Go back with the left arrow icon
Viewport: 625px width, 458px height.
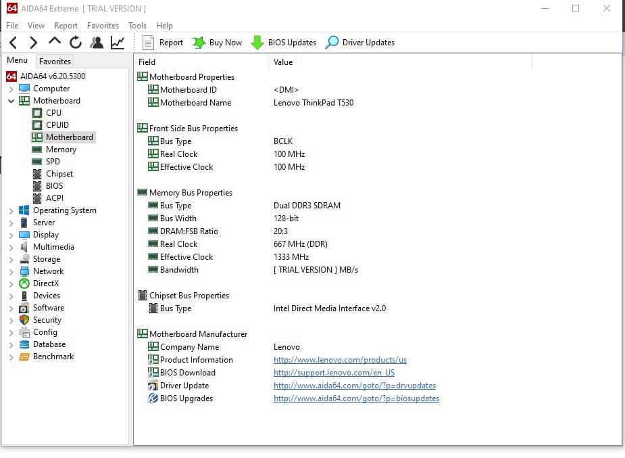tap(13, 43)
